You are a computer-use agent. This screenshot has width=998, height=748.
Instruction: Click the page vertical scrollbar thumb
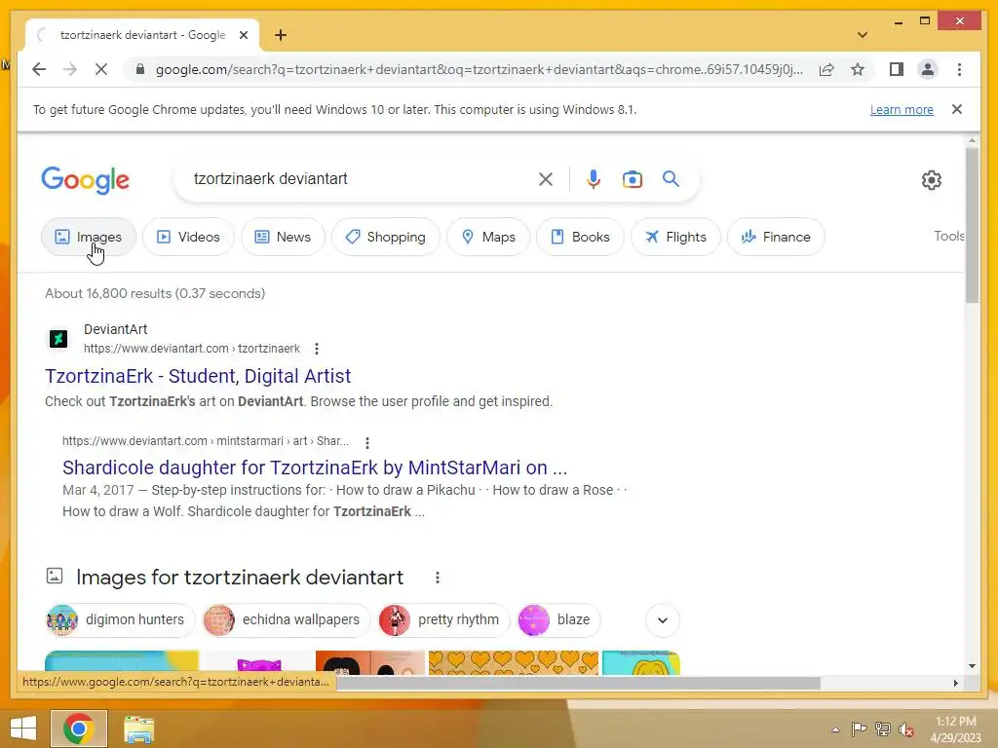(x=972, y=225)
